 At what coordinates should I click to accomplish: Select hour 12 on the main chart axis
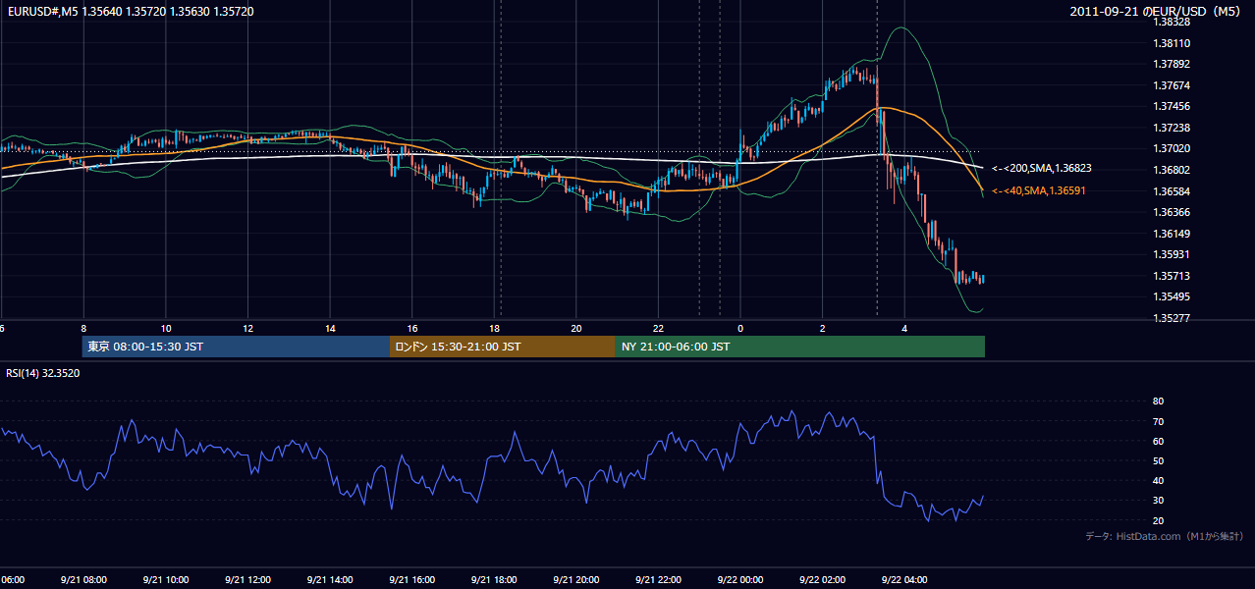point(248,329)
